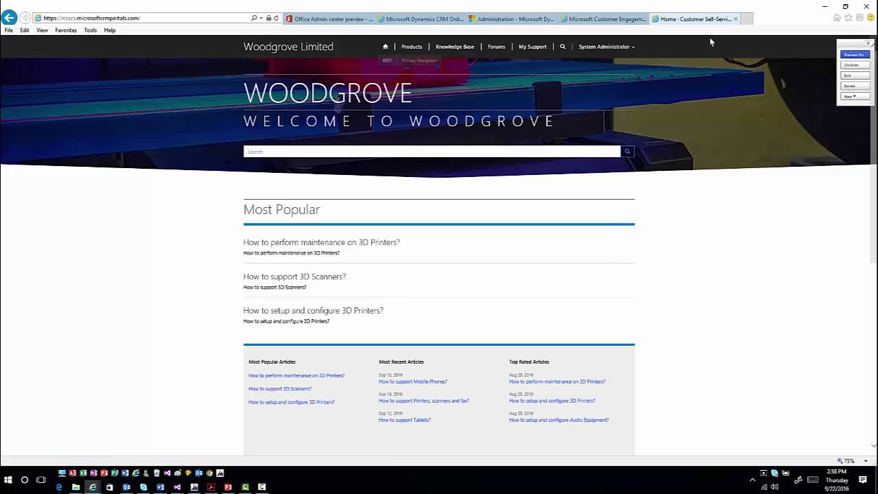Toggle the Preview On button

[855, 54]
